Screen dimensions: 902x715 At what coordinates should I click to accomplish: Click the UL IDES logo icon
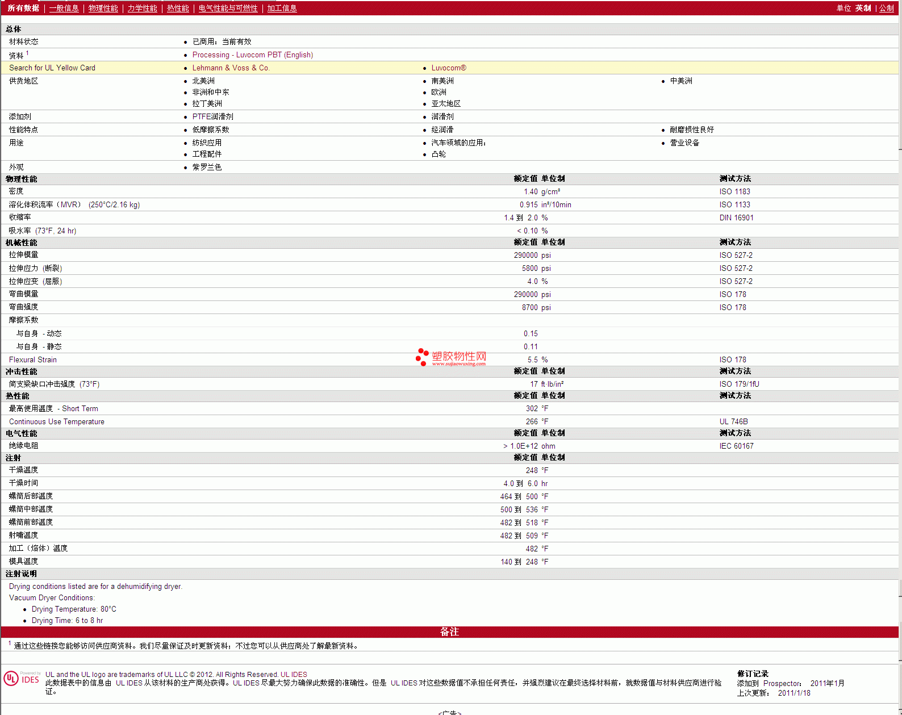click(22, 679)
